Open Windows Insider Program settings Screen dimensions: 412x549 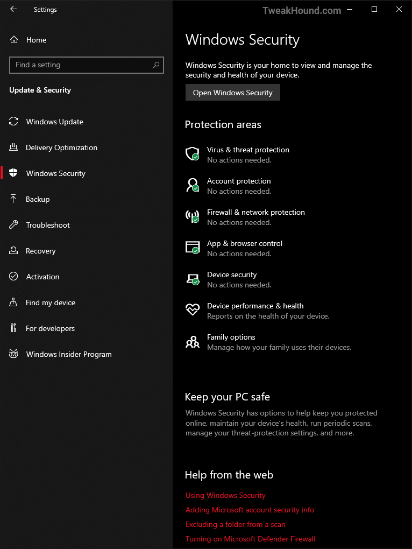[x=69, y=354]
